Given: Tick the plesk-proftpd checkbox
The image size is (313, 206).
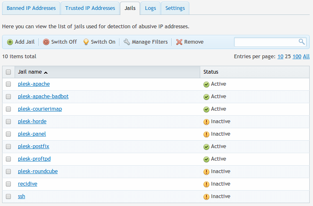Looking at the screenshot, I should click(8, 159).
